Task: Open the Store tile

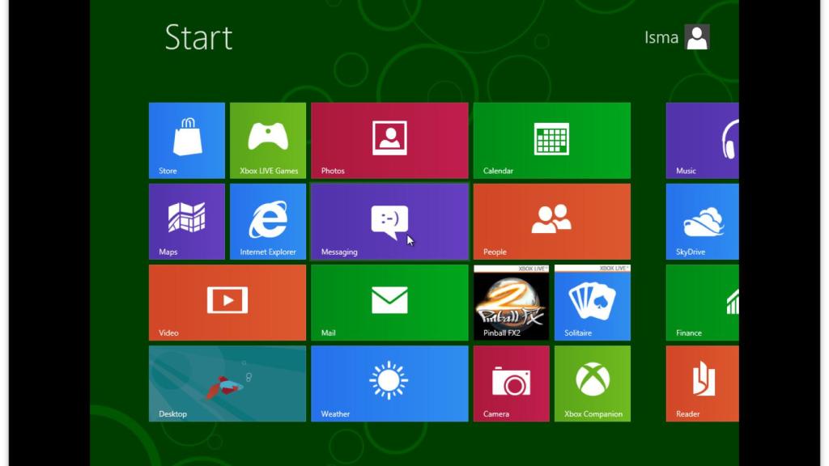Action: [x=186, y=140]
